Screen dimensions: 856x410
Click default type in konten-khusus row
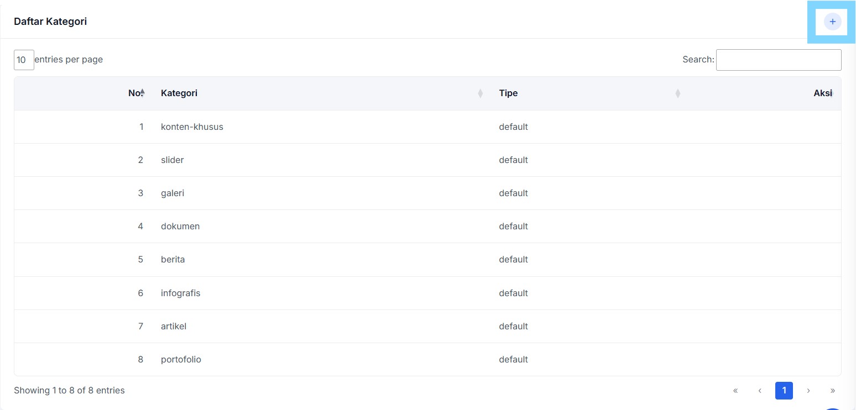pyautogui.click(x=513, y=127)
